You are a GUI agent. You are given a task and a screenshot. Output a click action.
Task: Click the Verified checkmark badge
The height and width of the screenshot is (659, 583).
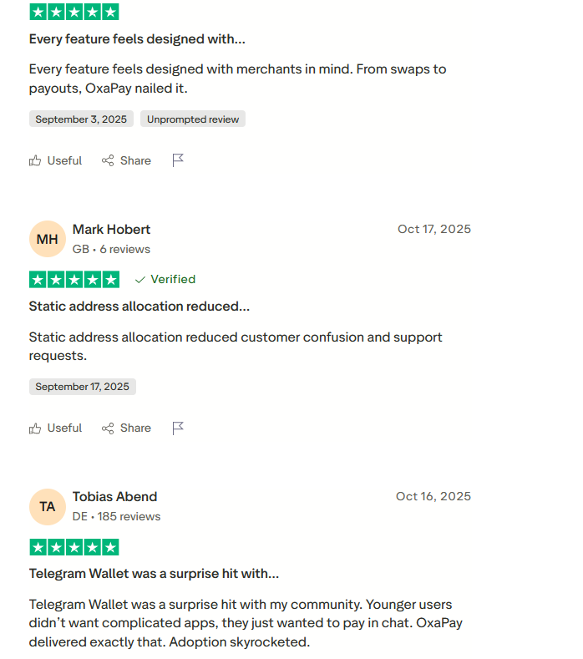165,279
